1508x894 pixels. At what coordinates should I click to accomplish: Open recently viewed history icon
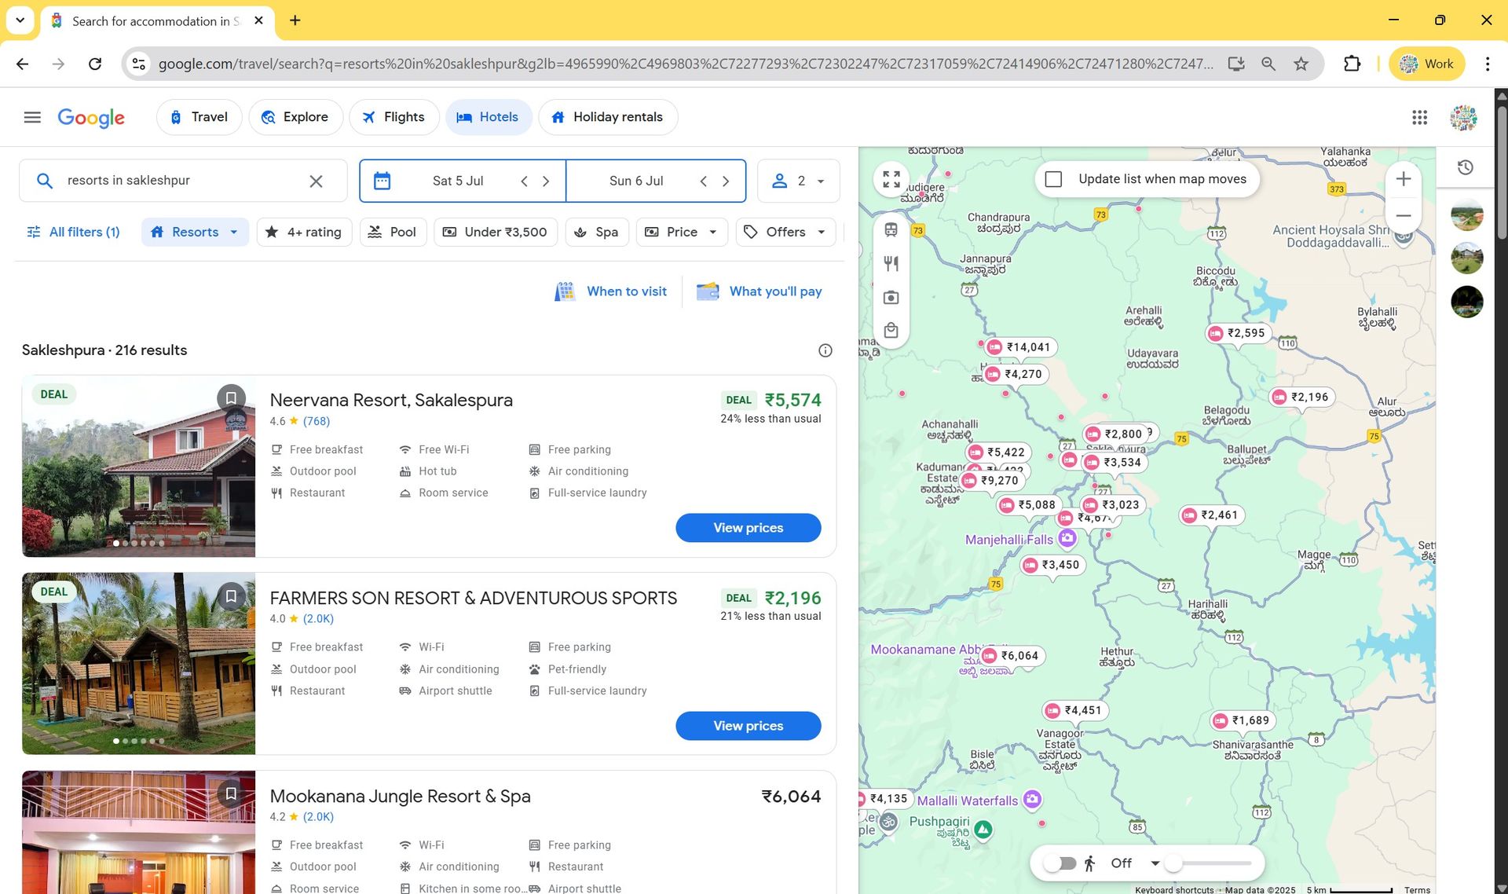(1466, 167)
